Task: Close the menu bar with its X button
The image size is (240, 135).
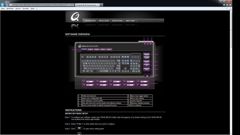Action: pos(227,9)
